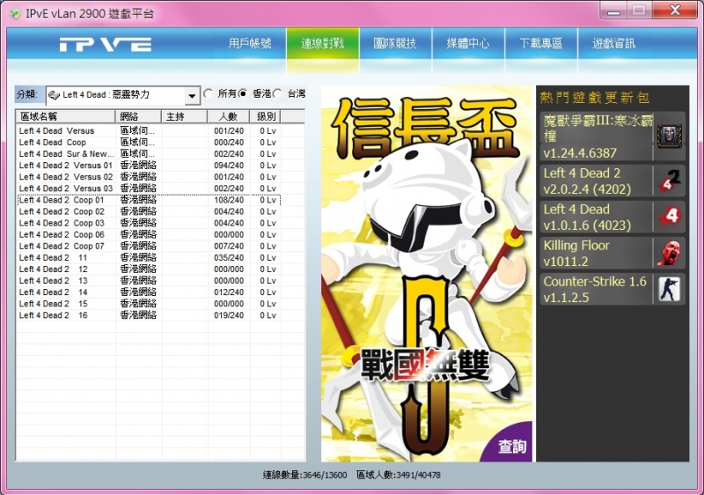Screen dimensions: 704x495
Task: Sort by the 網絡 column header
Action: coord(138,117)
